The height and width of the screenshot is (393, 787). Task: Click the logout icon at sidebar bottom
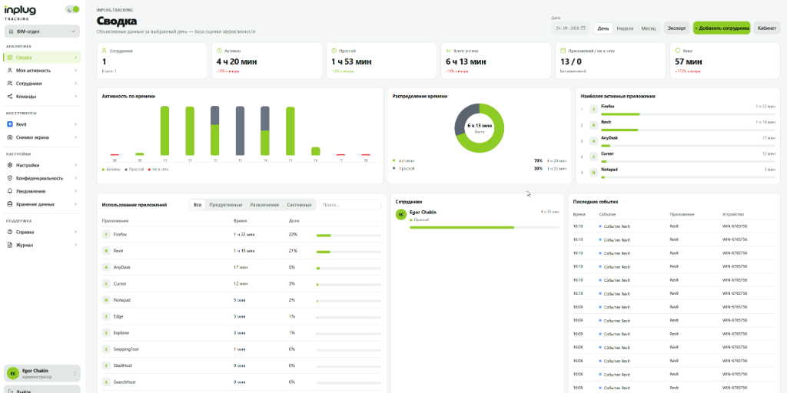coord(11,391)
